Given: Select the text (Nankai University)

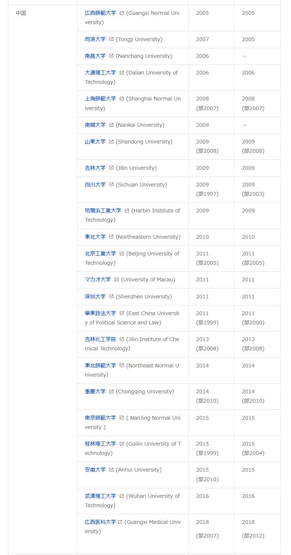Looking at the screenshot, I should point(140,125).
